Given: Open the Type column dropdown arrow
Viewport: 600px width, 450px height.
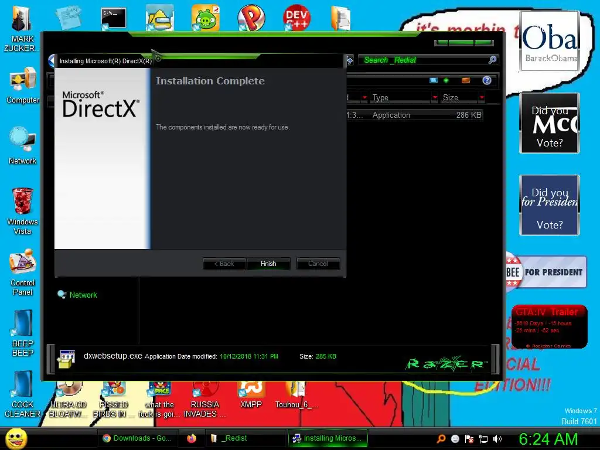Looking at the screenshot, I should pos(435,98).
